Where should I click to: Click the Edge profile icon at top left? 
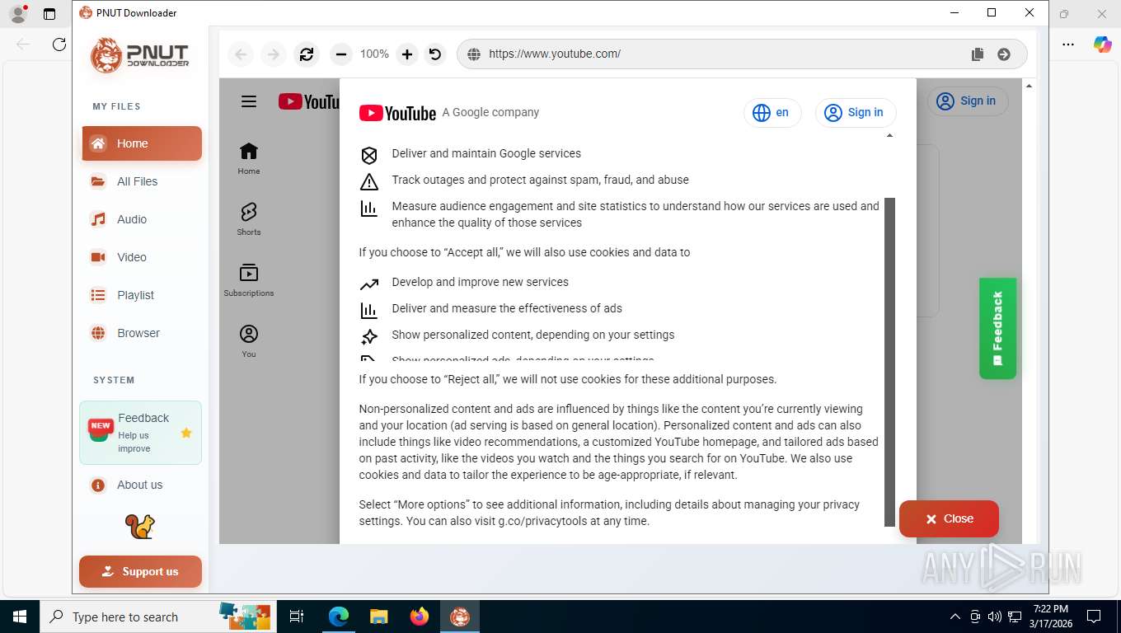click(17, 14)
